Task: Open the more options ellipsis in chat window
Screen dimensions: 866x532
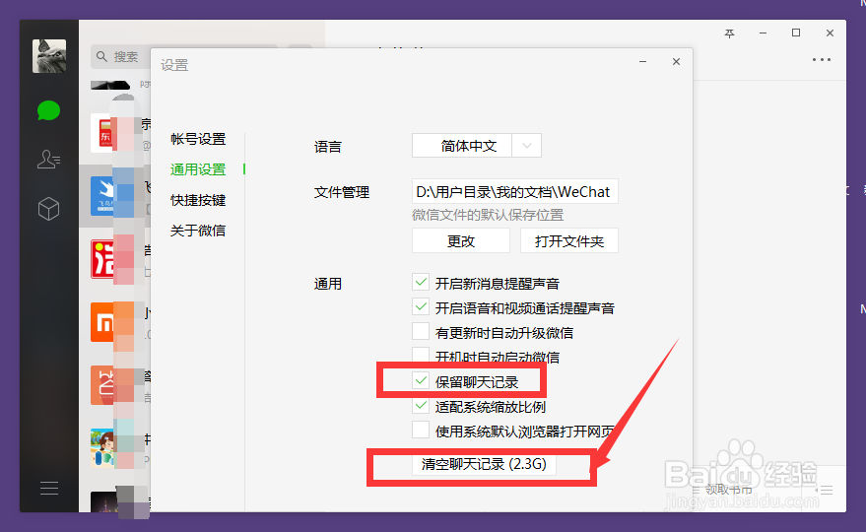Action: pyautogui.click(x=822, y=60)
